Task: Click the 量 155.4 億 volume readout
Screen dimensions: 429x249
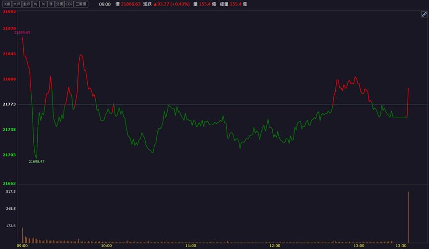Action: click(205, 4)
